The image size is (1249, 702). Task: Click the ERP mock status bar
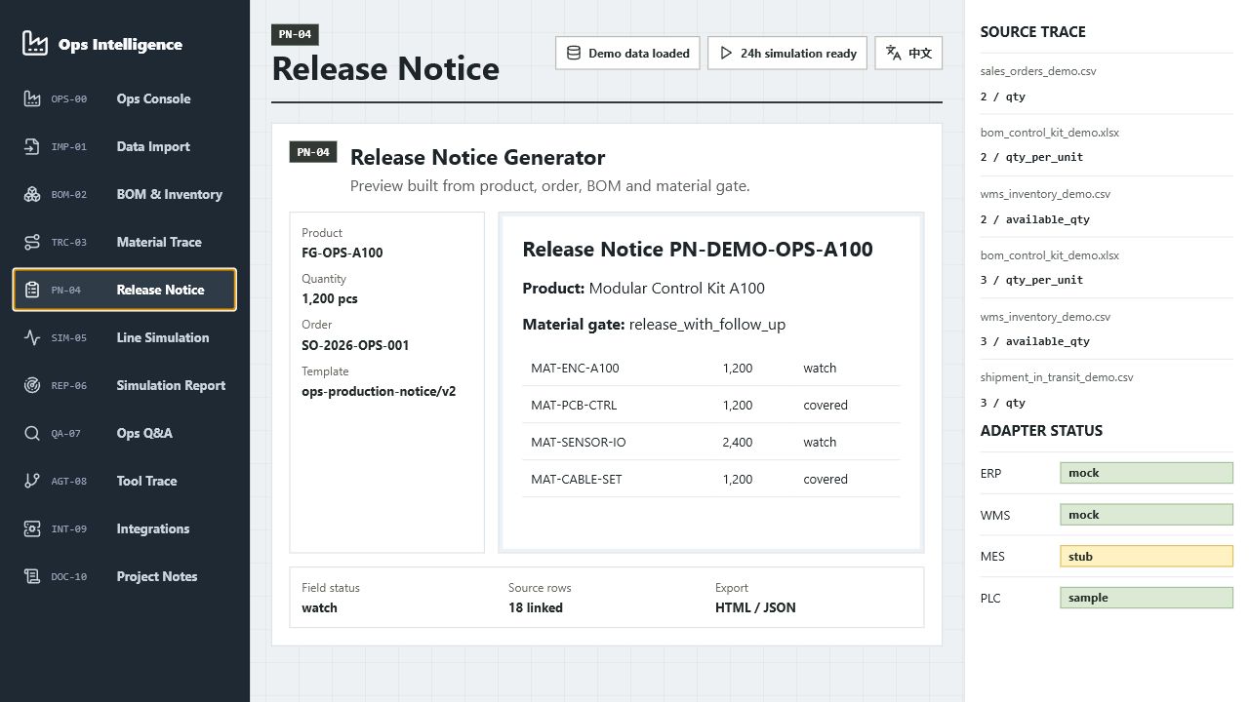point(1147,473)
